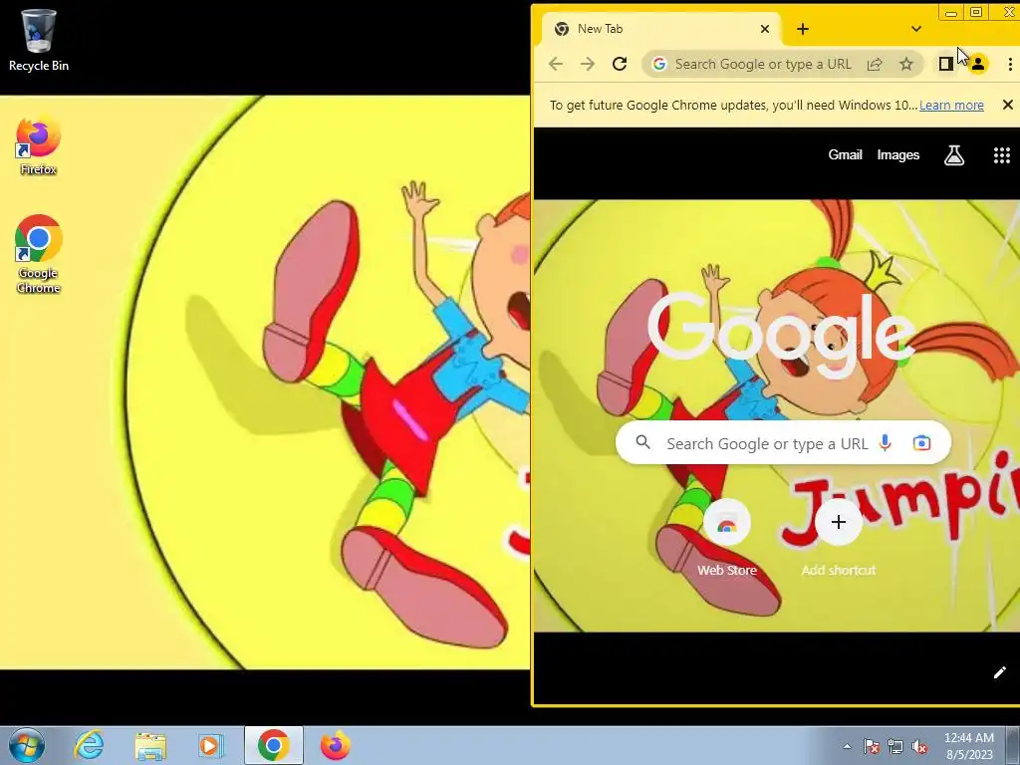
Task: Start voice search with microphone icon
Action: click(x=885, y=443)
